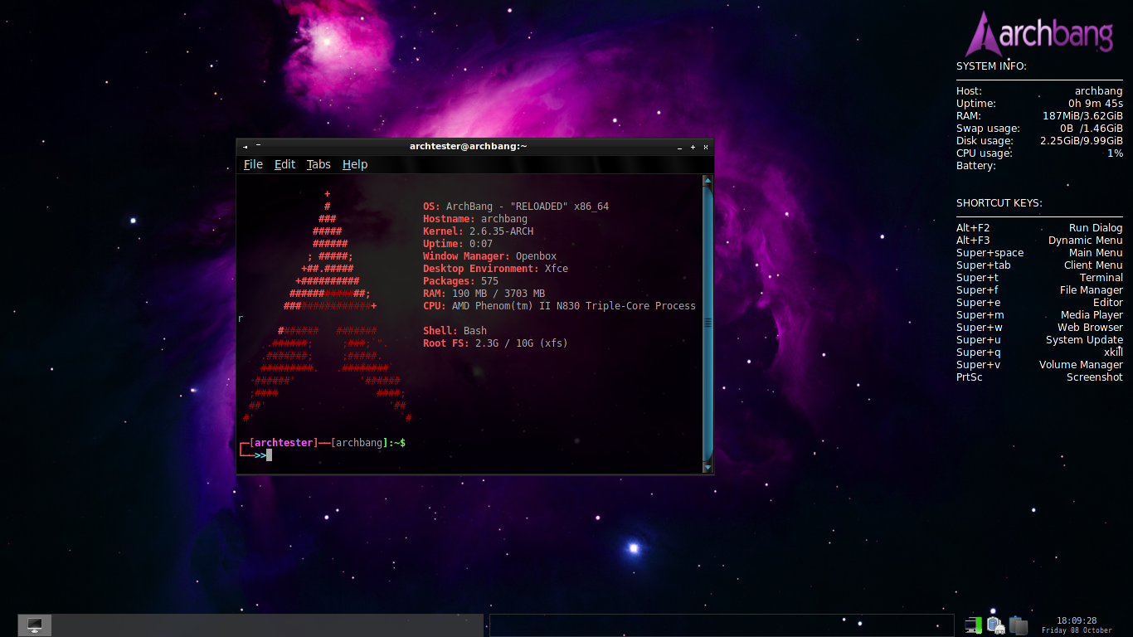The height and width of the screenshot is (637, 1133).
Task: Open the terminal window menu icon in the titlebar
Action: (246, 146)
